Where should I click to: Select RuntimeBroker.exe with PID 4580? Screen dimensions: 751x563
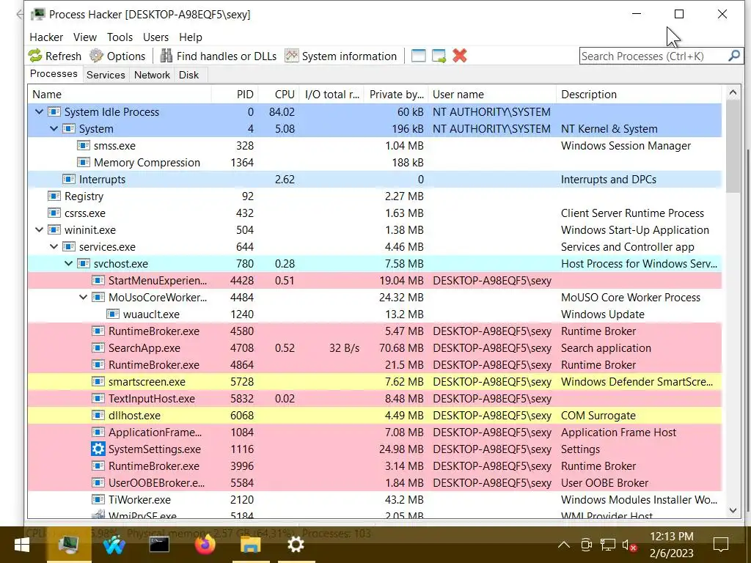375,331
